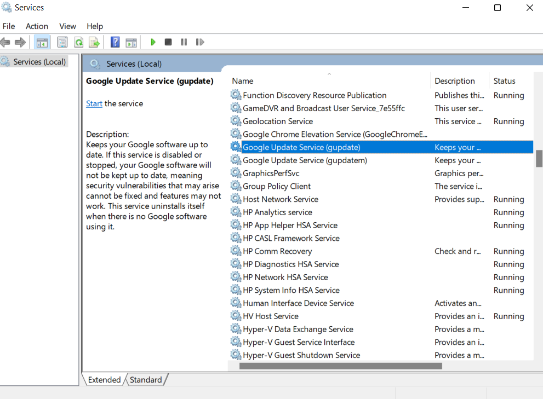Stop the service with the square stop icon

tap(168, 42)
